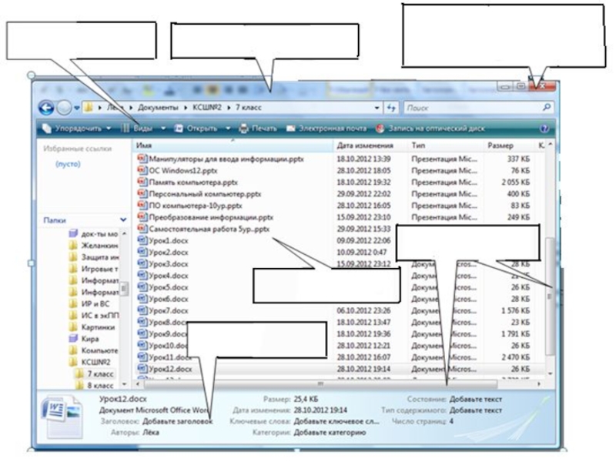This screenshot has width=616, height=462.
Task: Select Преобразование информации.pptx file icon
Action: [x=142, y=217]
